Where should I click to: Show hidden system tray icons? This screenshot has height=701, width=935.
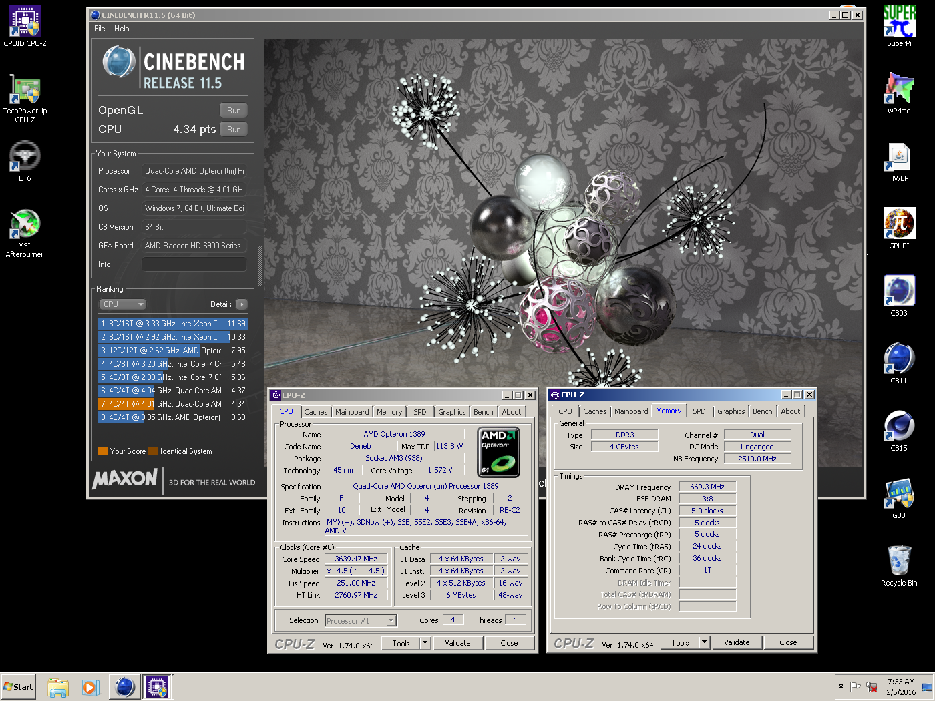tap(841, 686)
